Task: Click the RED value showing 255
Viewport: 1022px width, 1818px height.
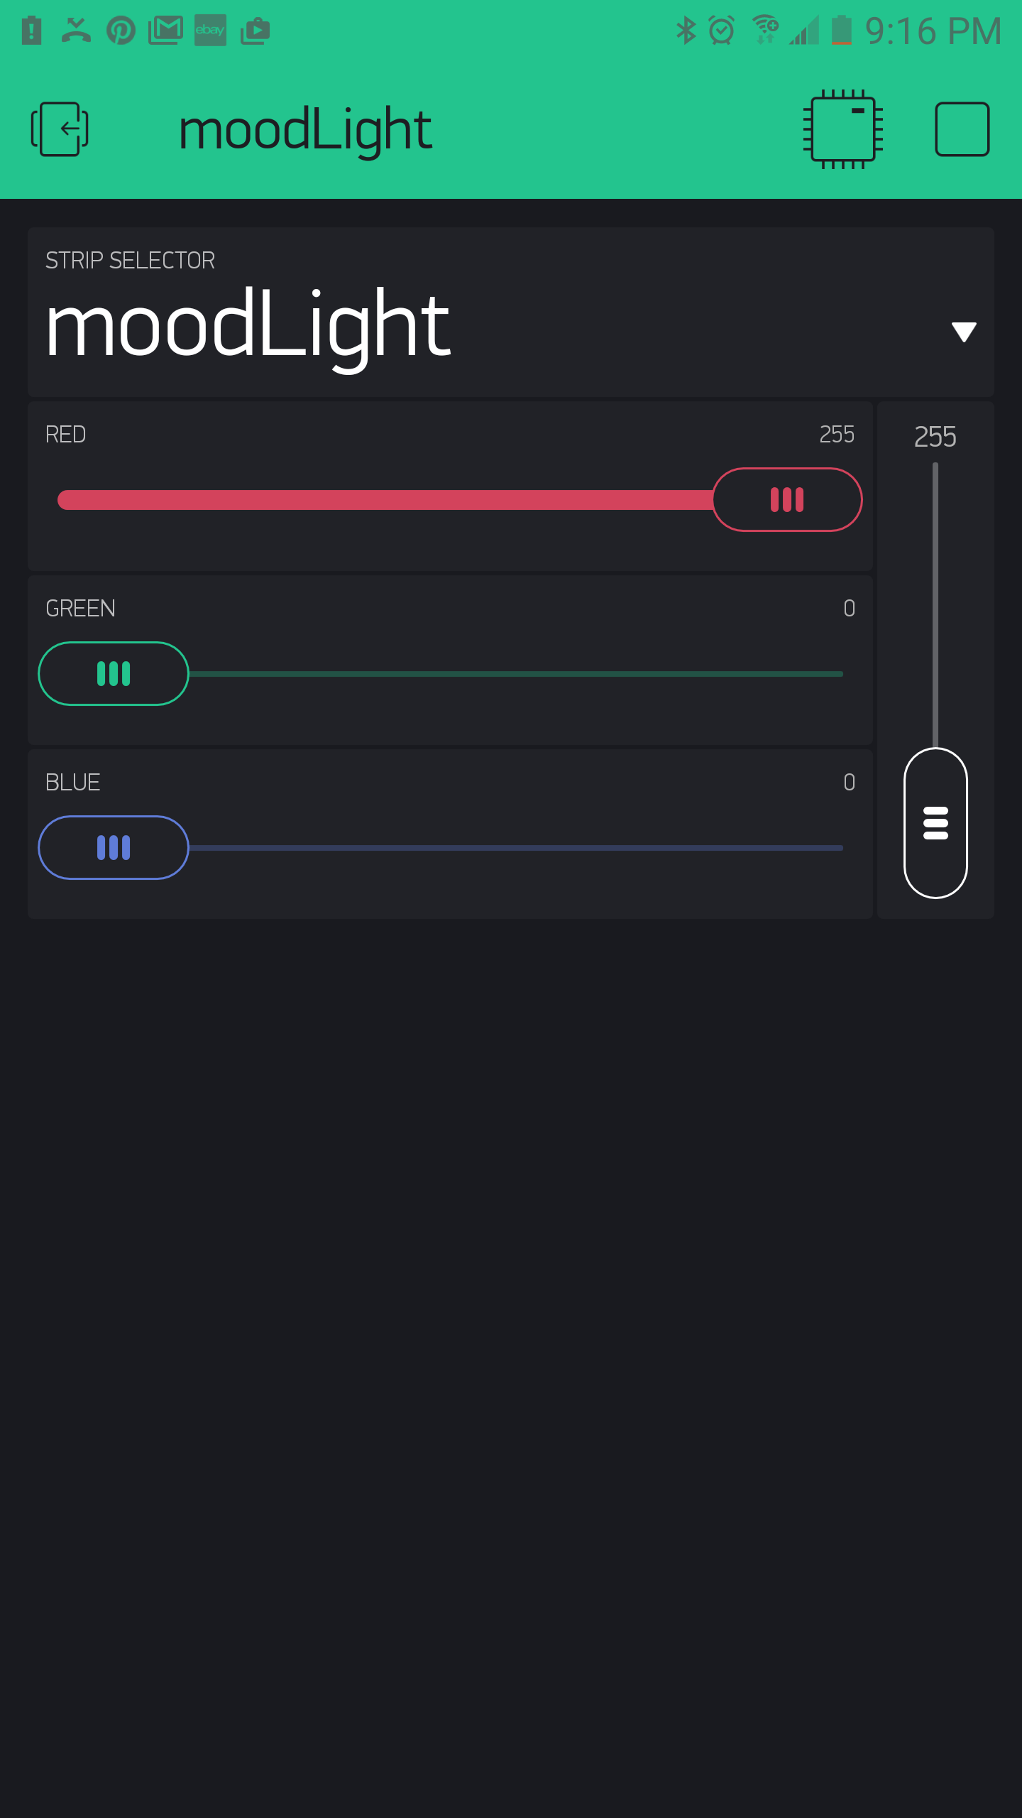Action: [x=837, y=435]
